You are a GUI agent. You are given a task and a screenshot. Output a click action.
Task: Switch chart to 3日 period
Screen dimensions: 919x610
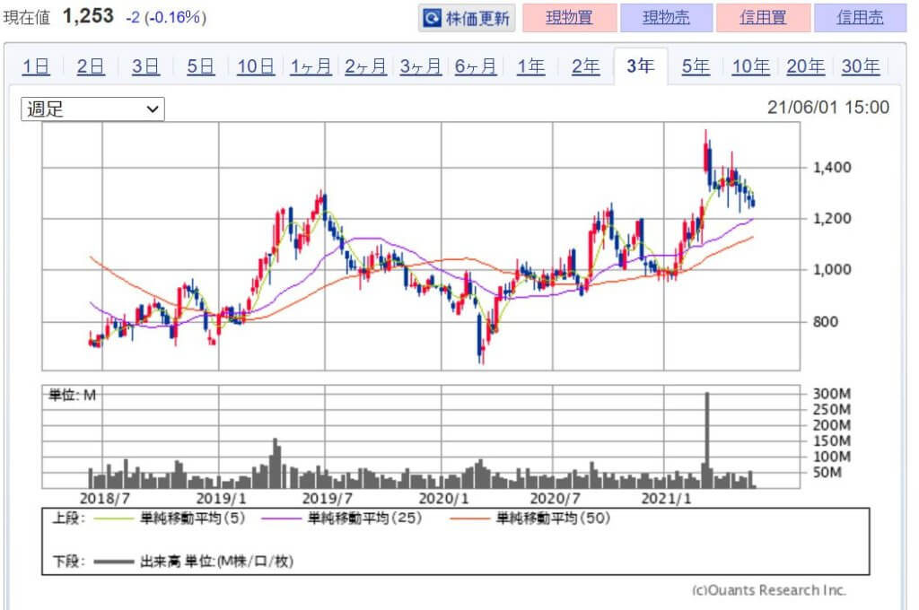pos(145,66)
